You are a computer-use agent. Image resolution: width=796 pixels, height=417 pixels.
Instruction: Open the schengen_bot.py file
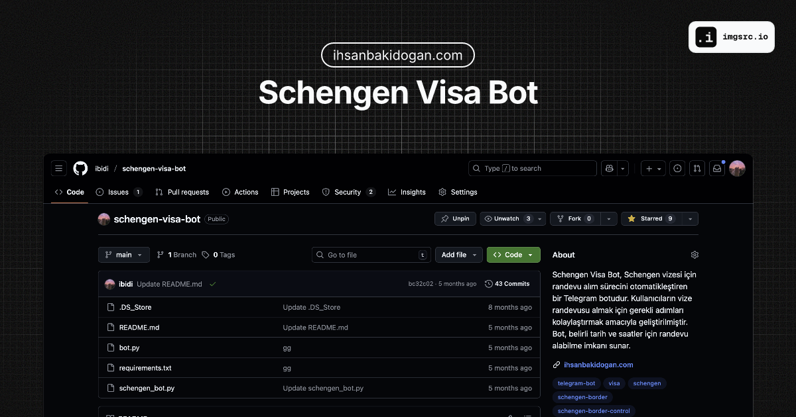coord(147,388)
